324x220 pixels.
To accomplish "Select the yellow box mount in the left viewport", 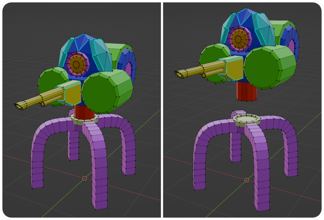I will [72, 94].
